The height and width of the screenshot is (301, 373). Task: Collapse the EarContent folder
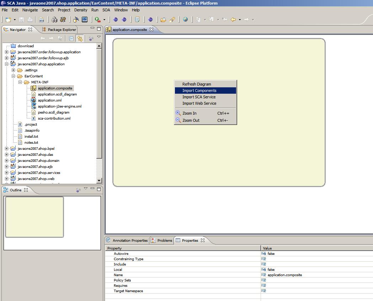(13, 76)
